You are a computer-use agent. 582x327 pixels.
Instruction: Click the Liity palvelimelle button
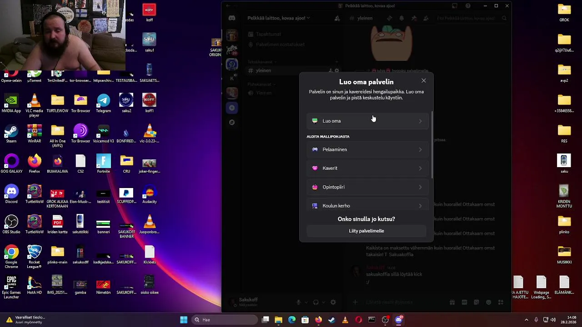click(366, 231)
